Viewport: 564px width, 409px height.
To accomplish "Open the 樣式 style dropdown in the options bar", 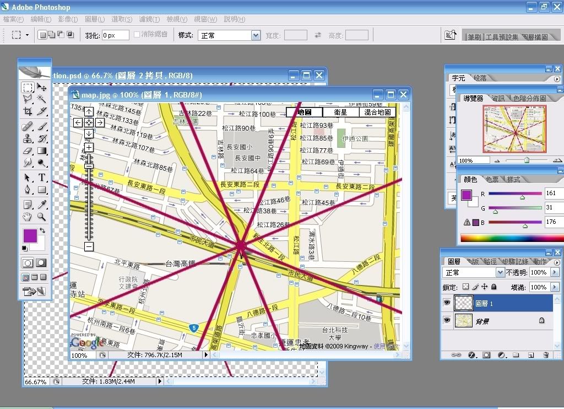I will pos(256,35).
